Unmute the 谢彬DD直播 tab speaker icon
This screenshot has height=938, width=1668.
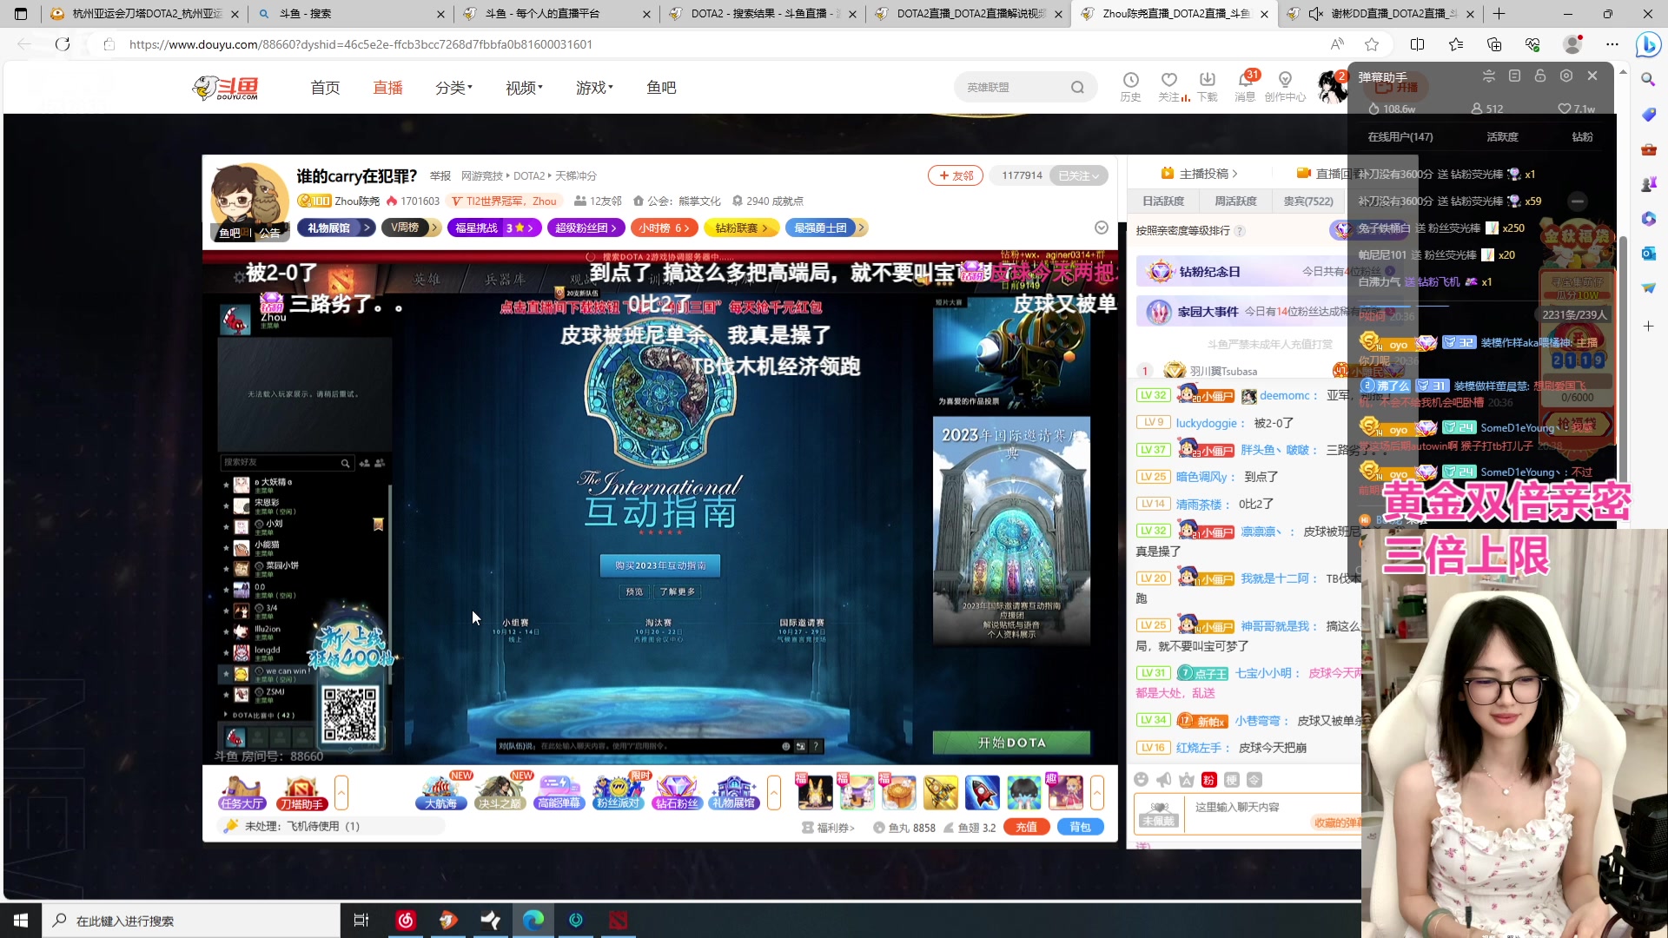(x=1315, y=14)
